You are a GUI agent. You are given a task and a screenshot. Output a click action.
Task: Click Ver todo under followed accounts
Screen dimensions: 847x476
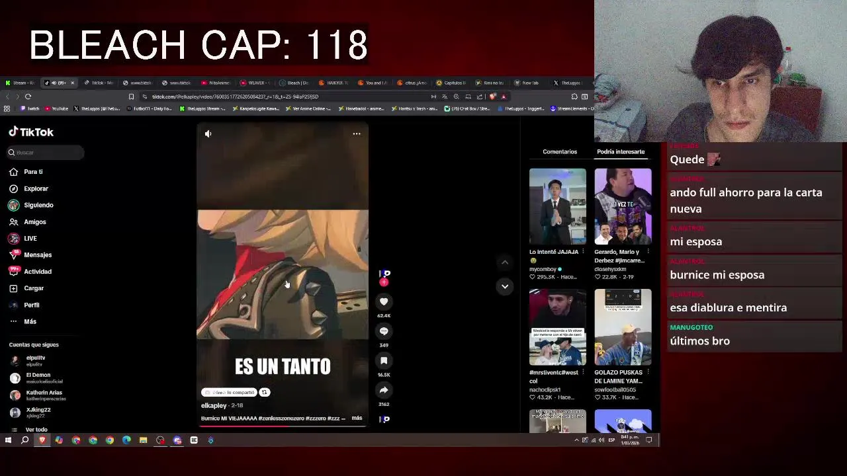[36, 430]
